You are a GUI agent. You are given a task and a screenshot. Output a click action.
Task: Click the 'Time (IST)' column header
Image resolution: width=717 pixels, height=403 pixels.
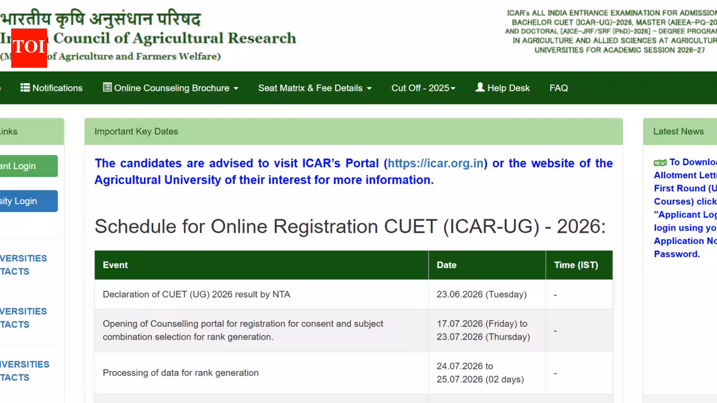(579, 265)
